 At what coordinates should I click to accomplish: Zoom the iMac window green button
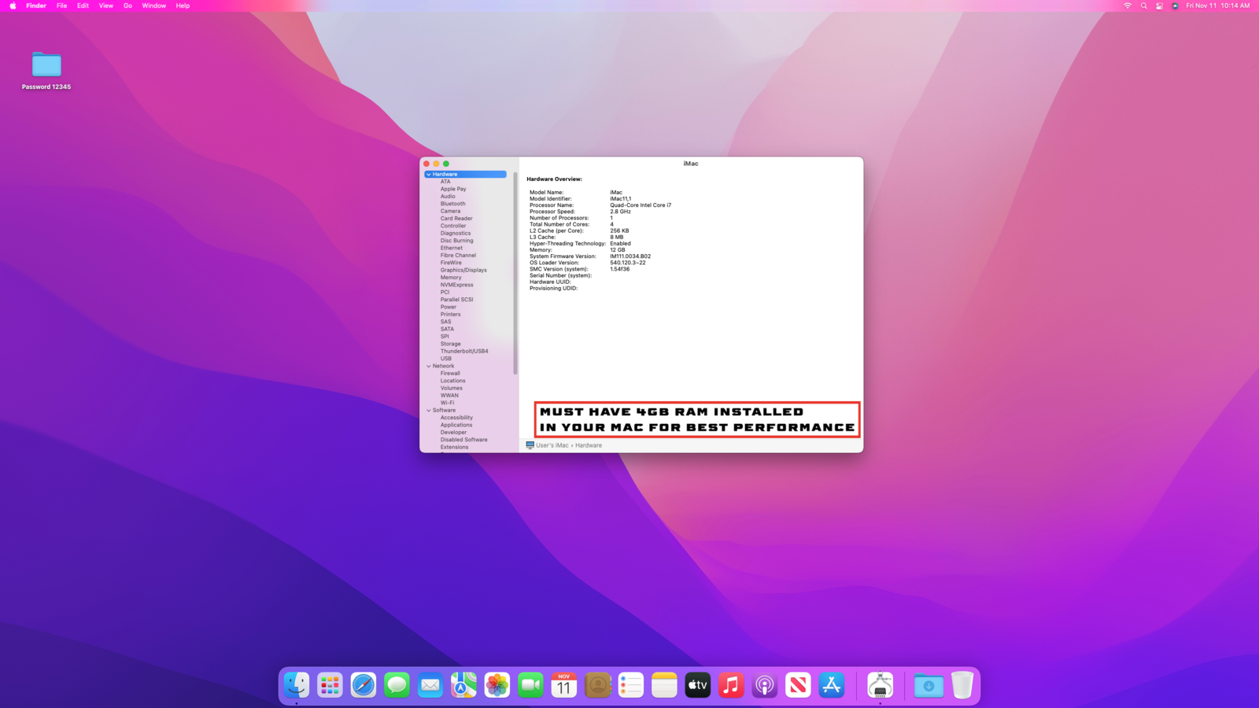click(446, 164)
